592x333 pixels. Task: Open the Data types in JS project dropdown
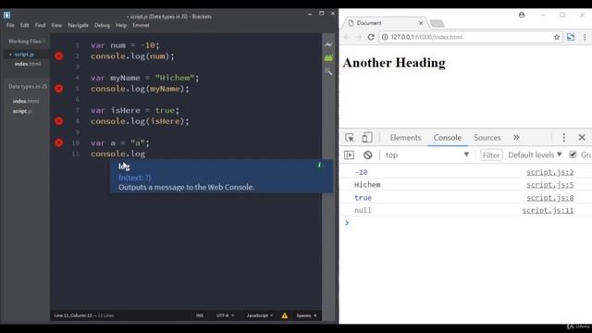pos(28,86)
